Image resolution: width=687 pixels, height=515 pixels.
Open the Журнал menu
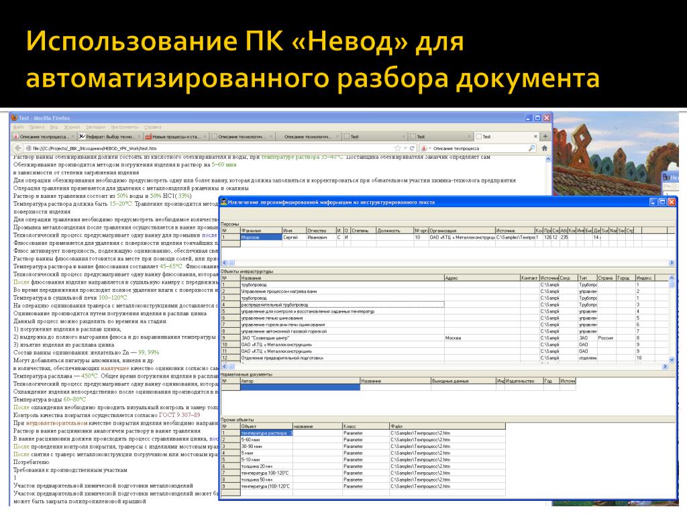(x=72, y=127)
